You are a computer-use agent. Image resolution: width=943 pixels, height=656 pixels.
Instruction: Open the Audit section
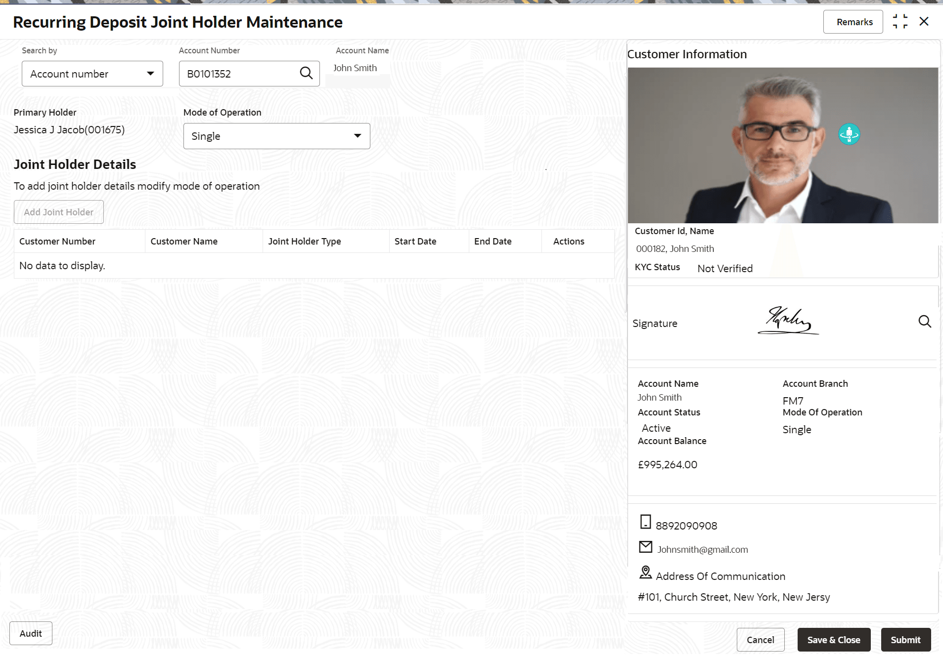(31, 633)
